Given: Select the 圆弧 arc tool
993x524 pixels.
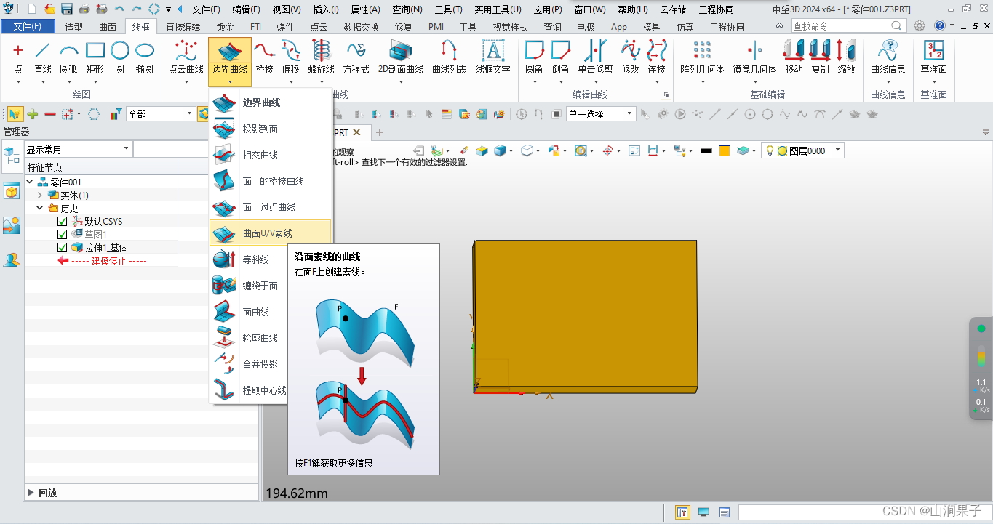Looking at the screenshot, I should 68,57.
